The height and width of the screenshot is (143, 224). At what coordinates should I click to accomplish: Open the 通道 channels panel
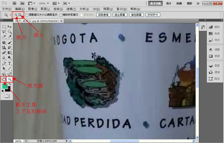[x=214, y=72]
